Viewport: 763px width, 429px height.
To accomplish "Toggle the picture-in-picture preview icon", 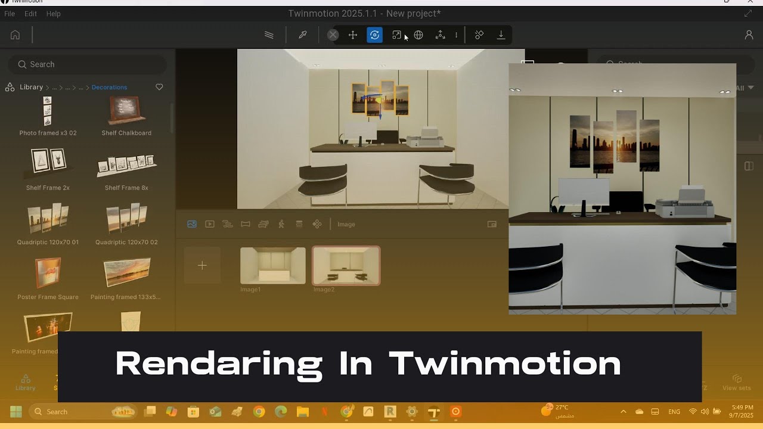I will (492, 224).
